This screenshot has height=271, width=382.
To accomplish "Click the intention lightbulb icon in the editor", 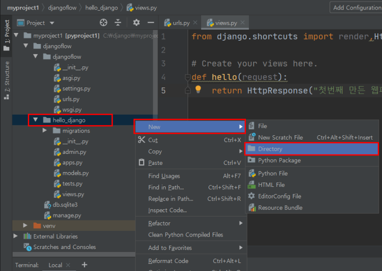I will click(x=198, y=89).
